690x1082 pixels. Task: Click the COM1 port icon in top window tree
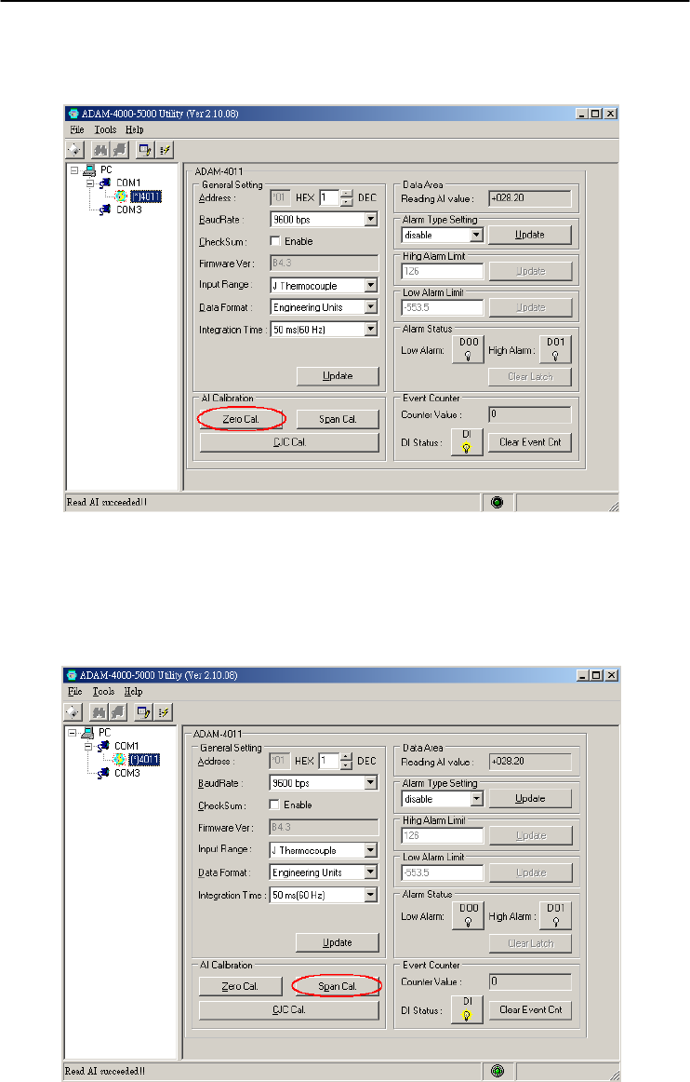[105, 183]
